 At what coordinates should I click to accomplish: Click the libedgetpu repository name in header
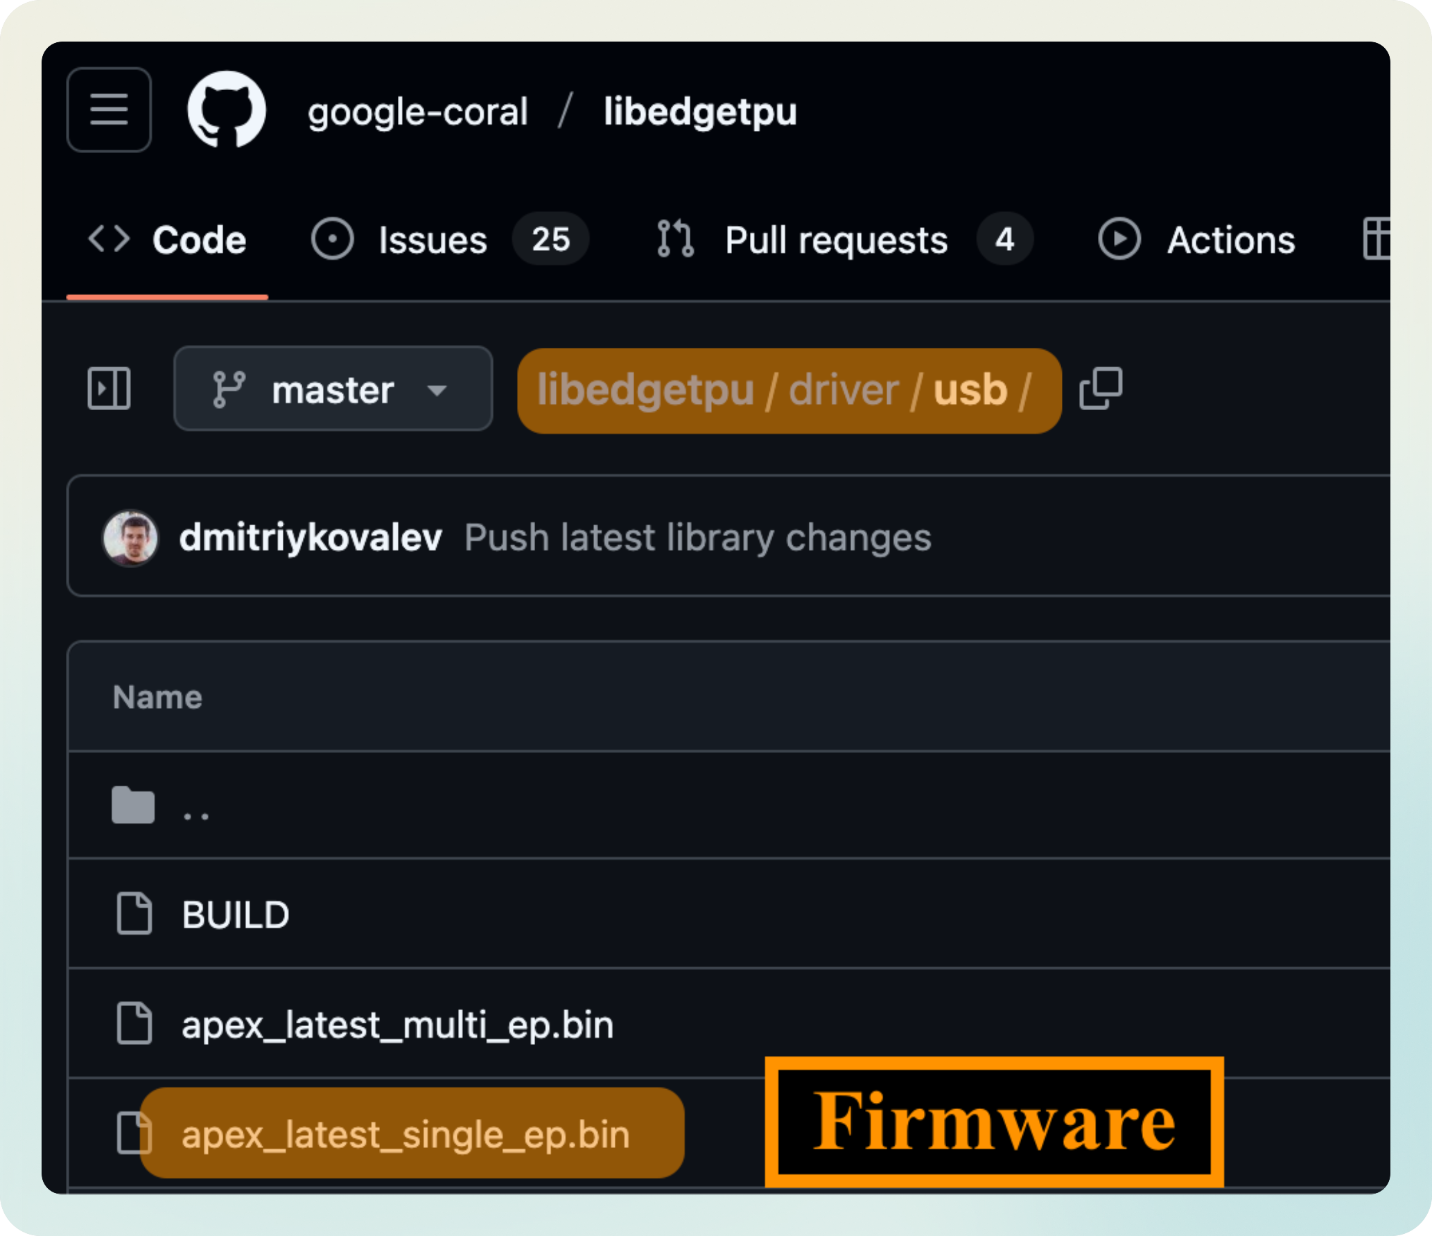[700, 112]
